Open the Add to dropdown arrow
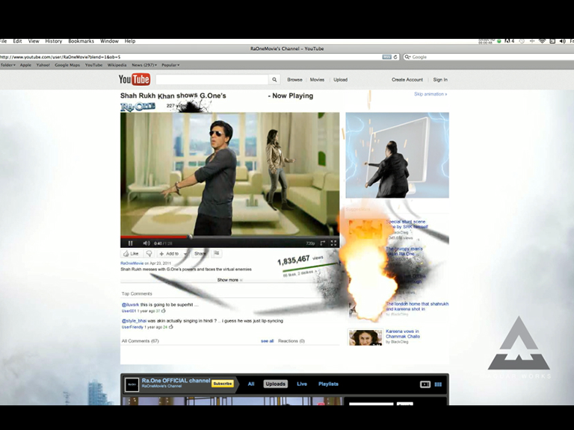574x430 pixels. tap(185, 254)
